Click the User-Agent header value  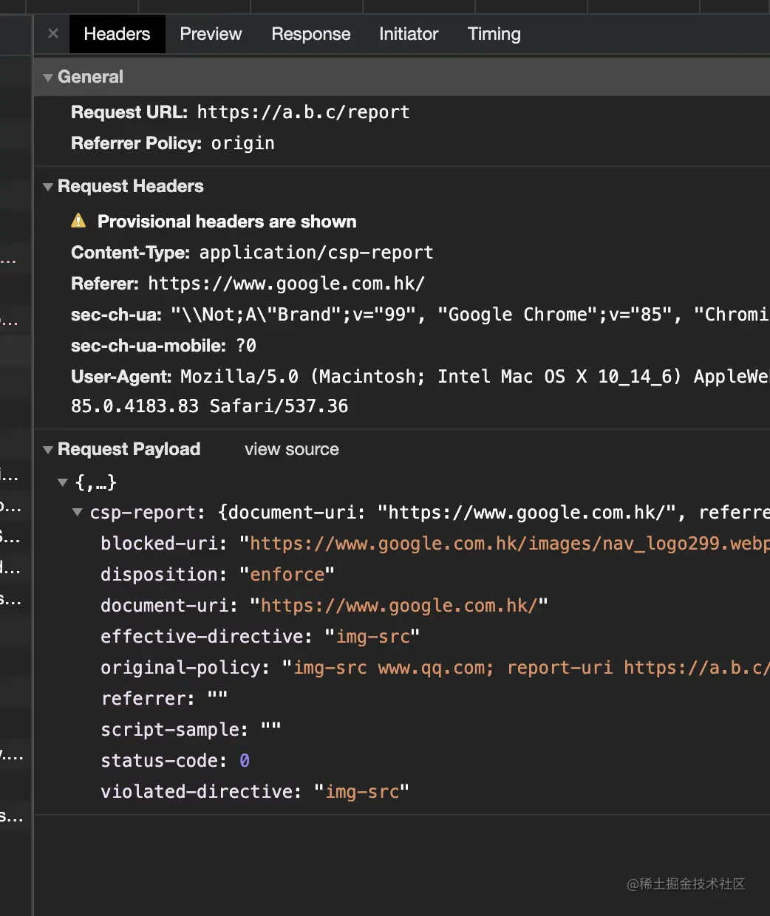475,377
